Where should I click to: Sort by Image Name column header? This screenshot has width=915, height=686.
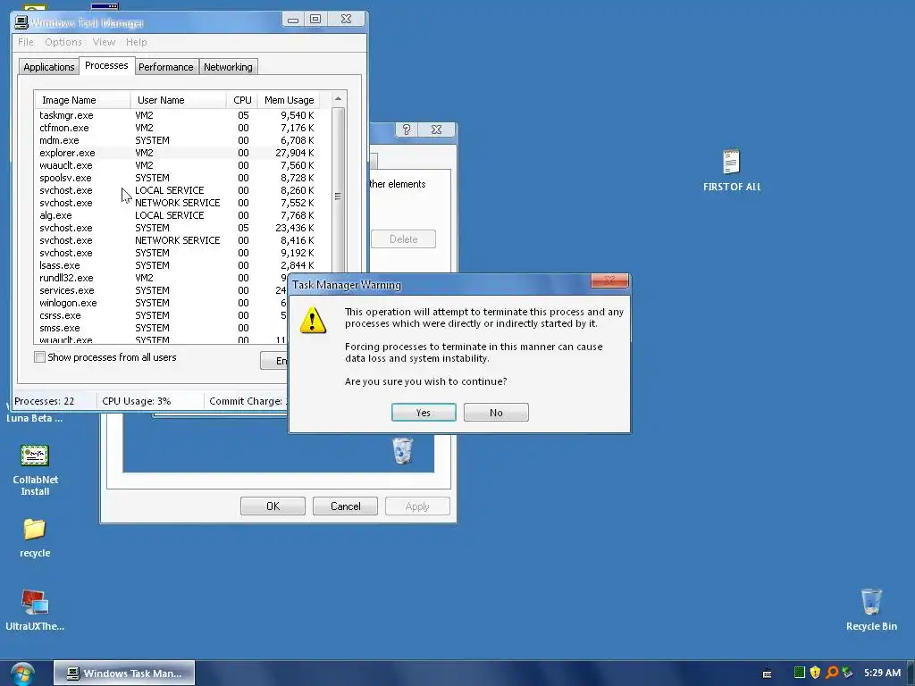click(x=82, y=100)
